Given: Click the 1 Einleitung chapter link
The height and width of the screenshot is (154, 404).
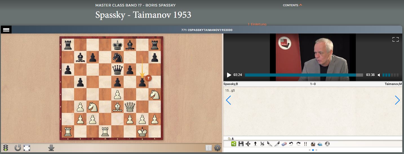Looking at the screenshot, I should click(257, 24).
